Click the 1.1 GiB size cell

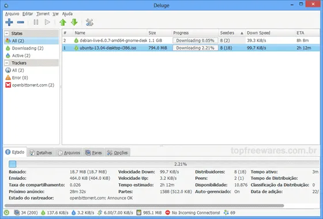155,40
